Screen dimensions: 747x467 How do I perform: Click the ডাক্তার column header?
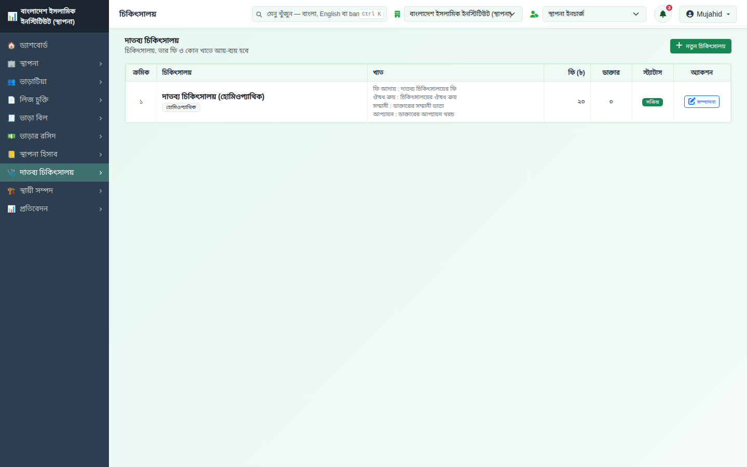[x=611, y=73]
